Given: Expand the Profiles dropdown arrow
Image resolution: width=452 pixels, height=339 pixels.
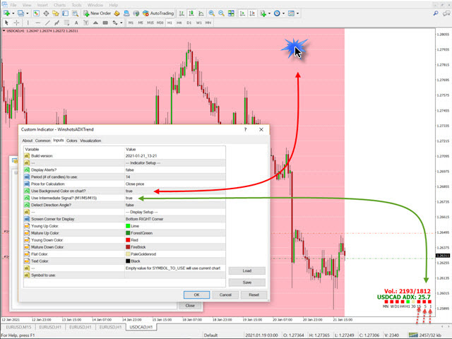Looking at the screenshot, I should tap(28, 13).
